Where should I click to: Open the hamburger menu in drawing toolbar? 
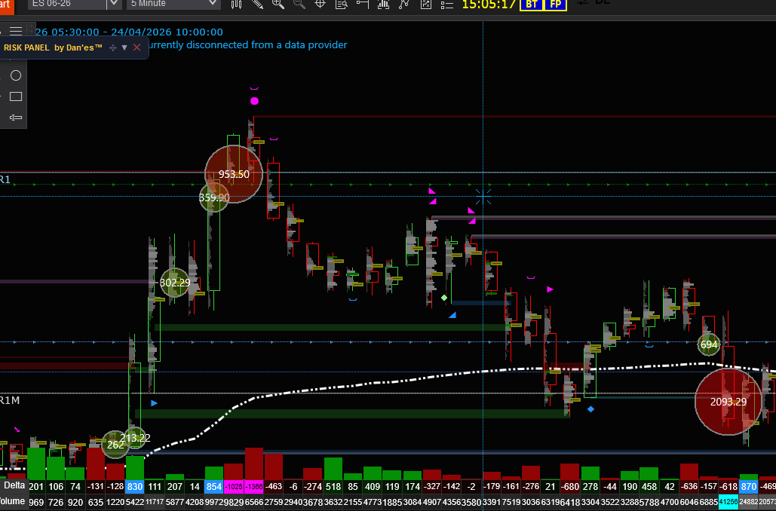pos(16,31)
